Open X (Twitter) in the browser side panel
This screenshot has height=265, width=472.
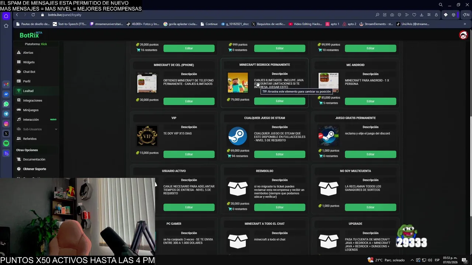tap(6, 134)
